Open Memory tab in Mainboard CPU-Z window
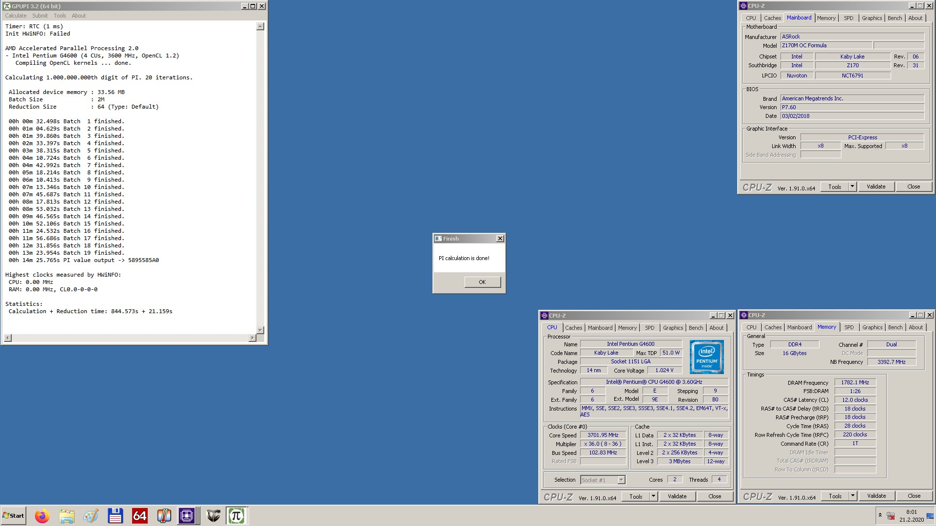Screen dimensions: 936x526 pos(826,18)
